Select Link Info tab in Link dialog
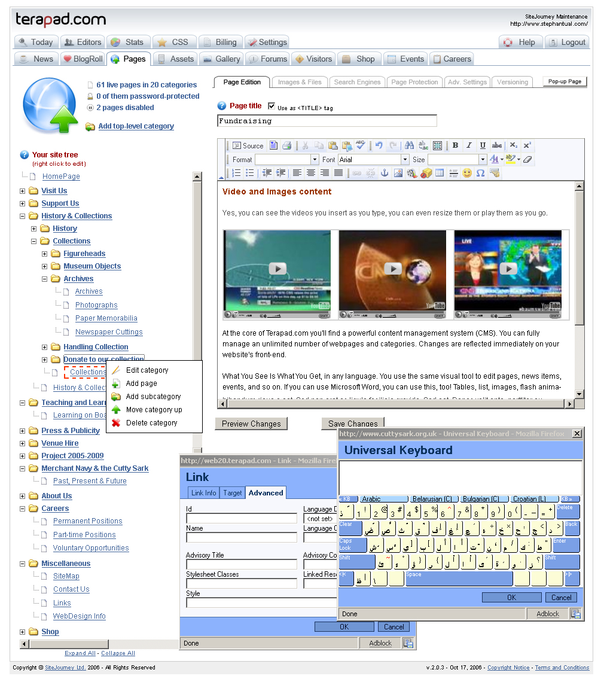 [203, 493]
